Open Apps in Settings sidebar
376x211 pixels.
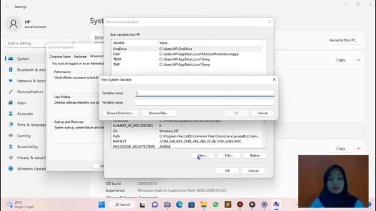pos(26,103)
